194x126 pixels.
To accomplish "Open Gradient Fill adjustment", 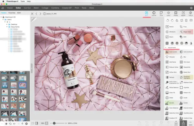I will point(171,118).
